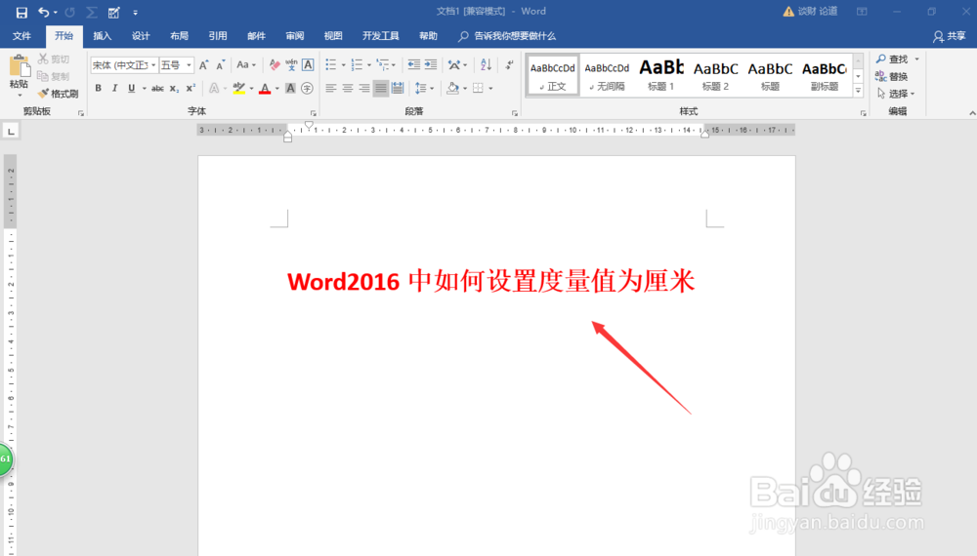The height and width of the screenshot is (556, 977).
Task: Toggle superscript formatting
Action: 191,89
